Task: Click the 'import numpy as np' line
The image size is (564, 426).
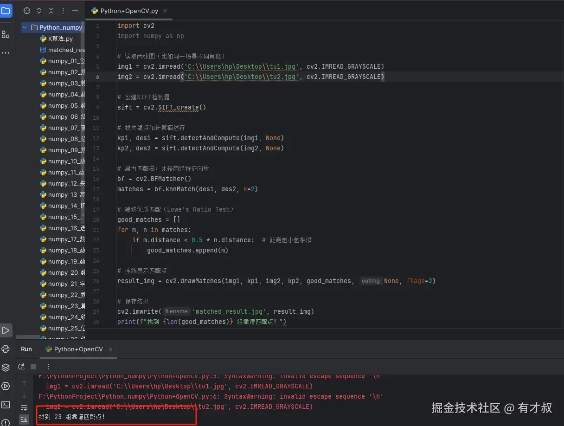Action: click(x=151, y=36)
